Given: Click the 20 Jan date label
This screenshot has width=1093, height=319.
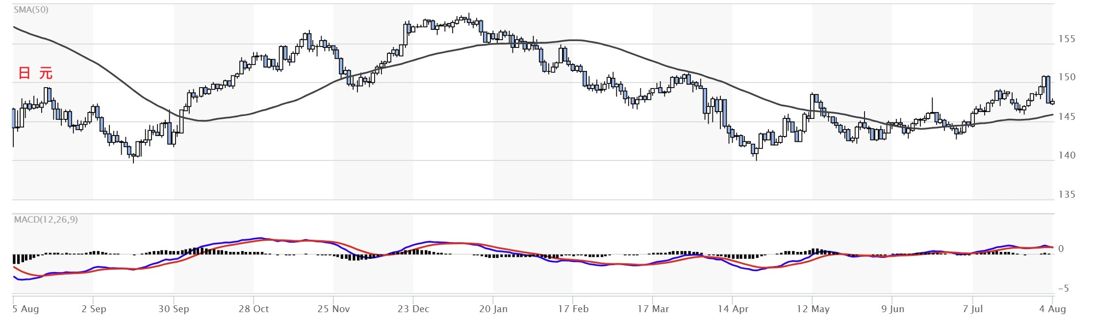Looking at the screenshot, I should click(x=493, y=309).
